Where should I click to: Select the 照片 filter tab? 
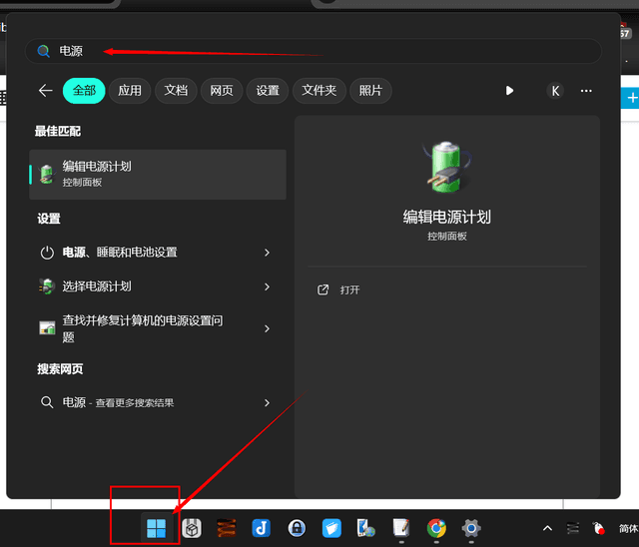tap(370, 91)
